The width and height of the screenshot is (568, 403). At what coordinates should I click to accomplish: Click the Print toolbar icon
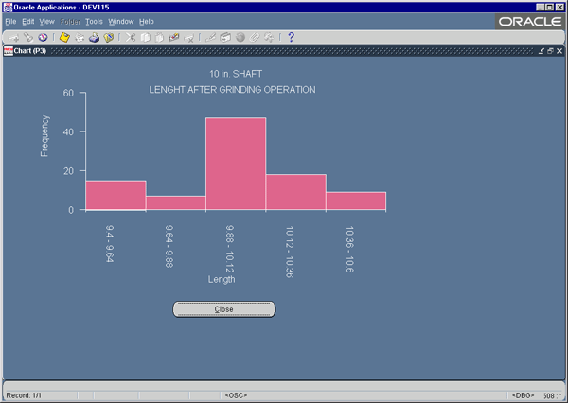tap(94, 37)
